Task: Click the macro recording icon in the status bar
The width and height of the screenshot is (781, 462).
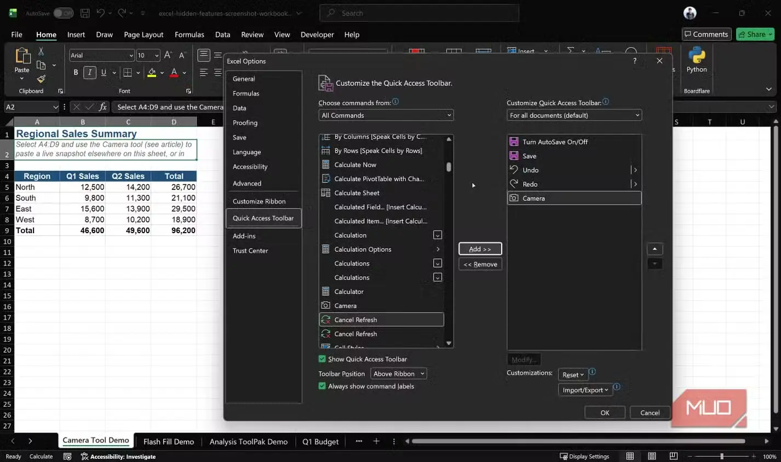Action: (67, 457)
